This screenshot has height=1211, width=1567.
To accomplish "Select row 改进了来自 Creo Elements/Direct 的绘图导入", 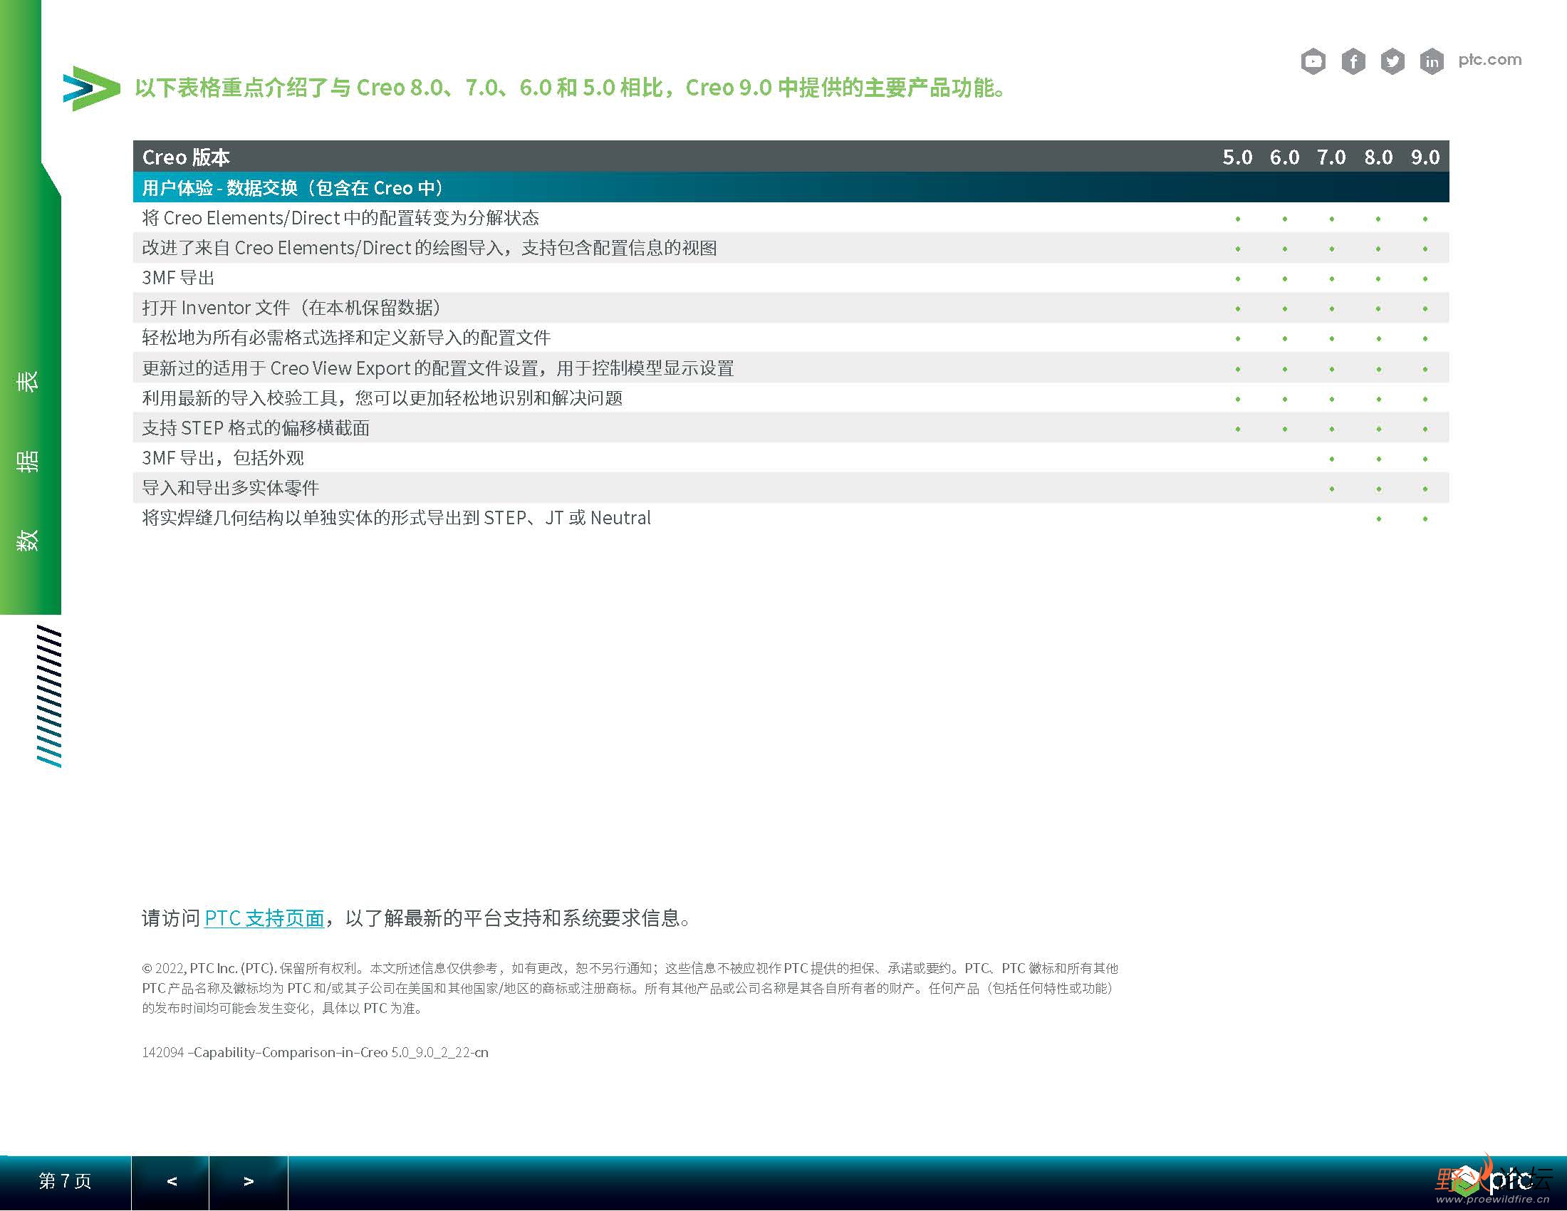I will 791,248.
